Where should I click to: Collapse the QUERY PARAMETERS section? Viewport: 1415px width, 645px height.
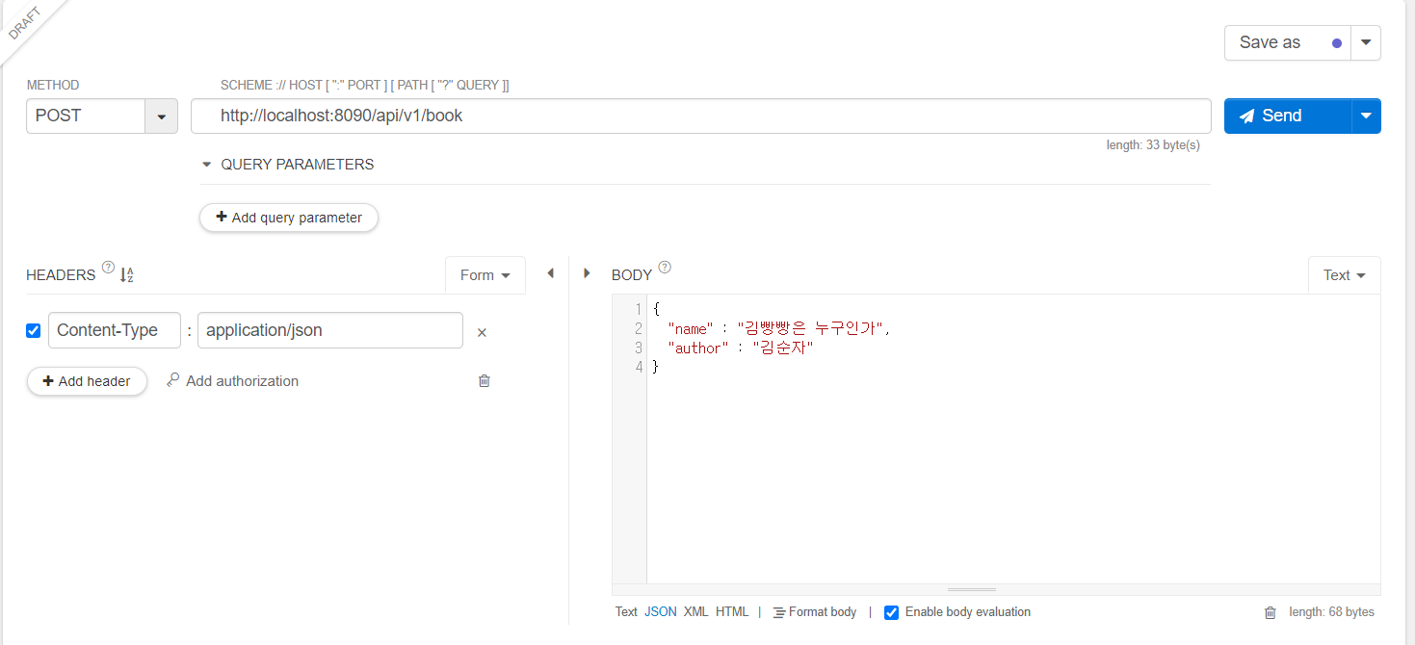(206, 164)
